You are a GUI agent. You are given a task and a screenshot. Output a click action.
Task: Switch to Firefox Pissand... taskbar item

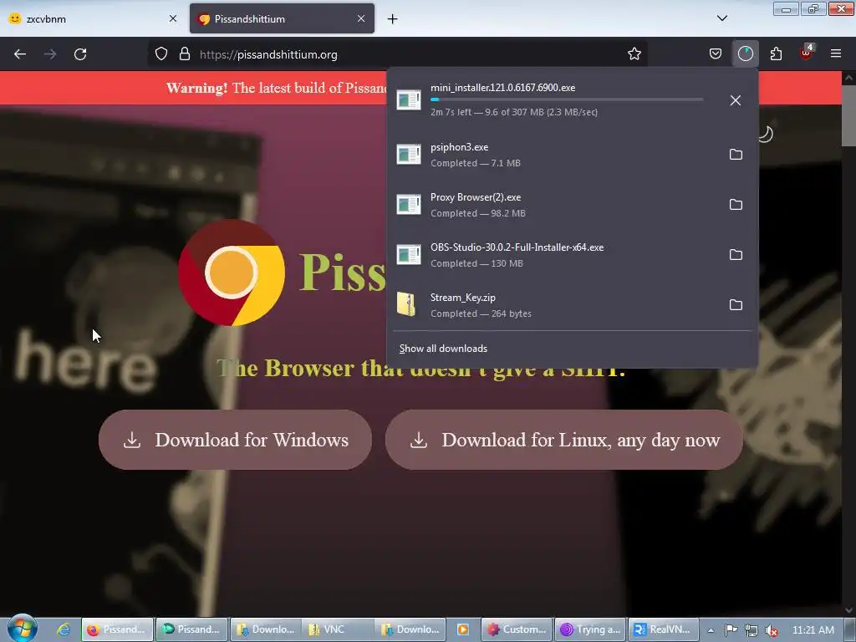tap(118, 629)
